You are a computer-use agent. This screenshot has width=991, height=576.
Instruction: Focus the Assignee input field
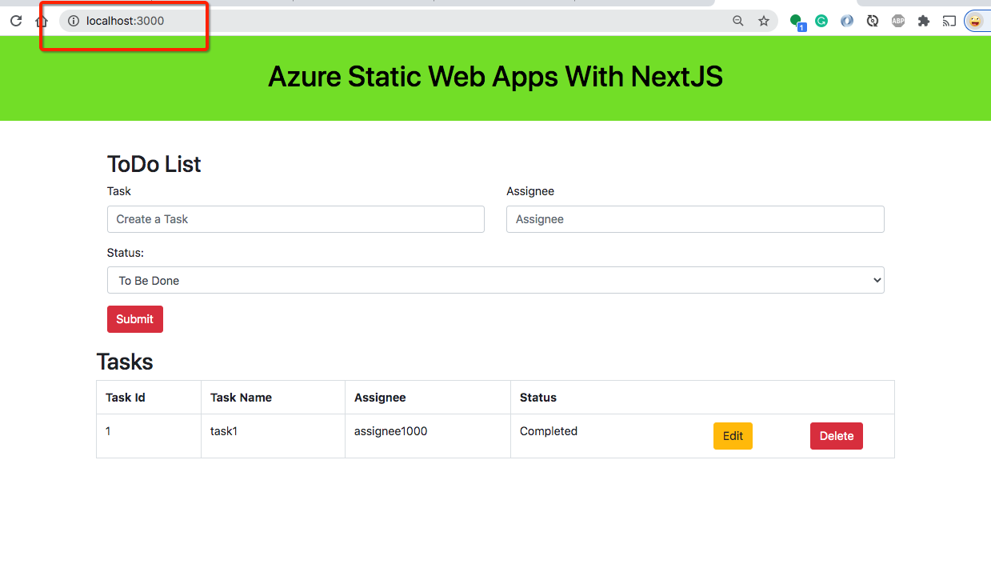coord(695,219)
